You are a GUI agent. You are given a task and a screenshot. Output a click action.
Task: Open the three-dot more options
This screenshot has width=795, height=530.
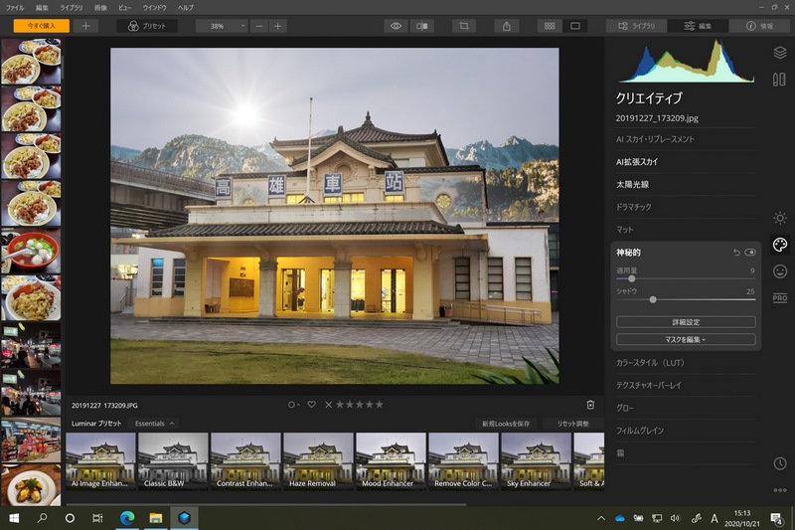[x=780, y=490]
